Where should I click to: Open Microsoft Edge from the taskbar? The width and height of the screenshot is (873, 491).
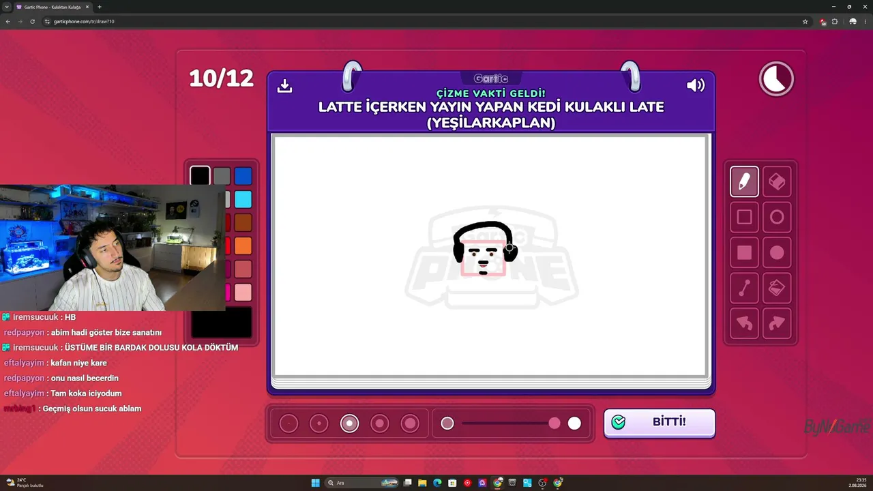point(437,483)
